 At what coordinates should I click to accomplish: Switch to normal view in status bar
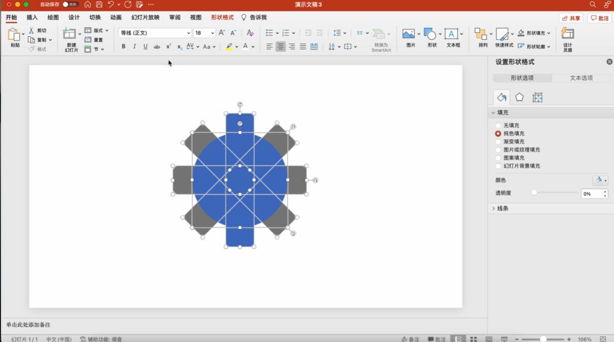(x=458, y=339)
